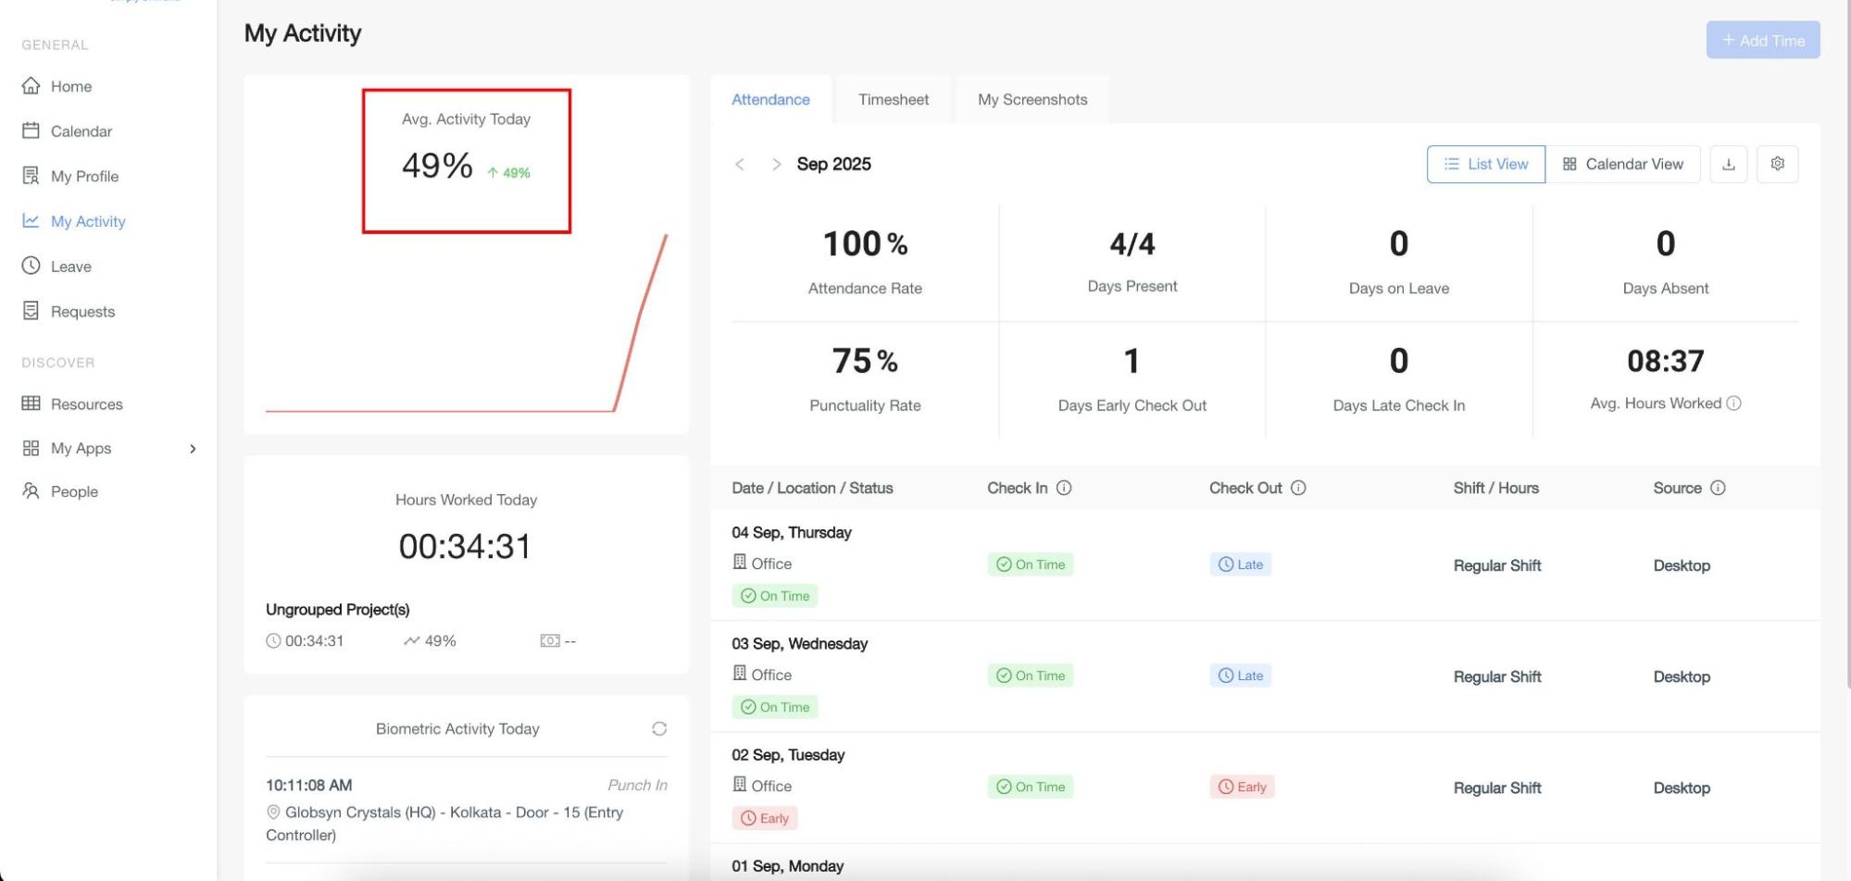Open the Timesheet tab
Screen dimensions: 1851x881
(893, 100)
